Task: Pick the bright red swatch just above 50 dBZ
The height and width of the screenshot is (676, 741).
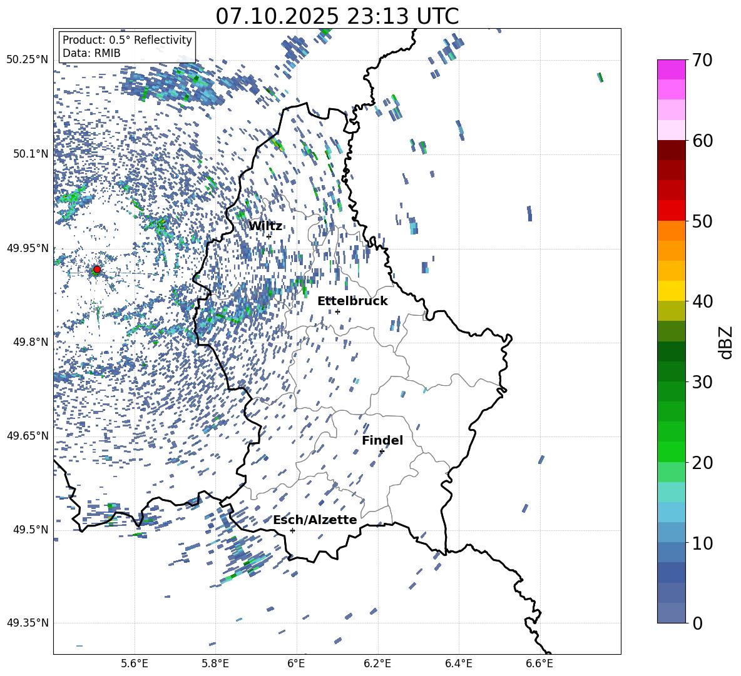Action: [672, 211]
